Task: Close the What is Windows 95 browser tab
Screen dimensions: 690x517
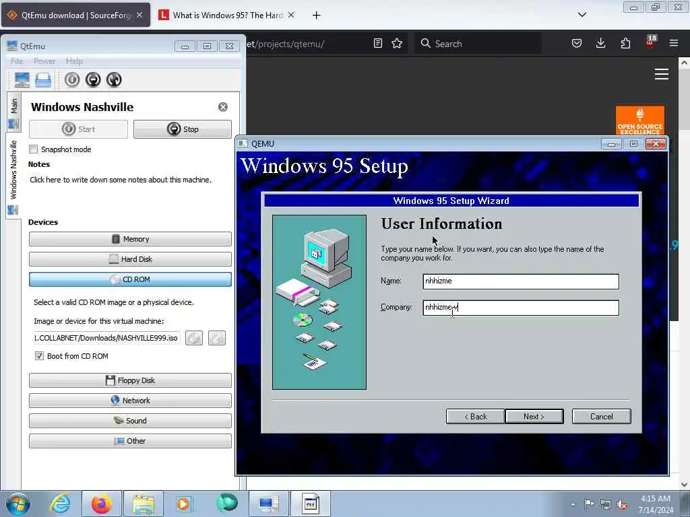Action: [x=291, y=15]
